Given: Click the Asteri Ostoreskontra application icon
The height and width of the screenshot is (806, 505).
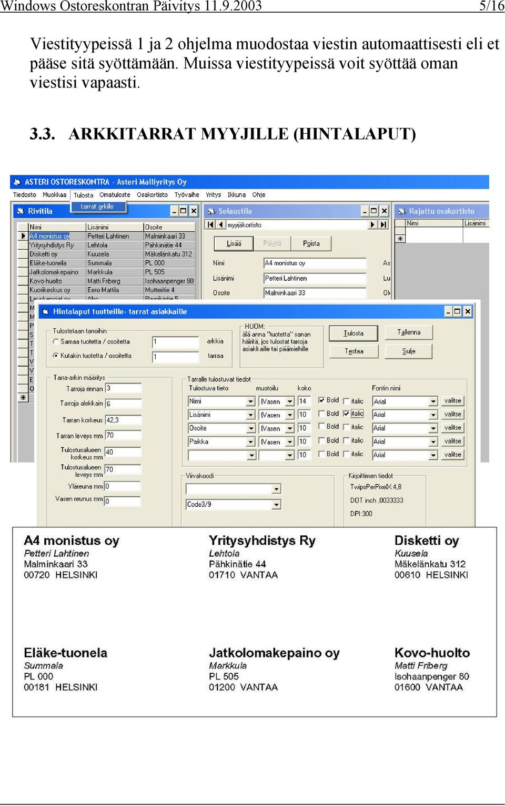Looking at the screenshot, I should (x=17, y=182).
